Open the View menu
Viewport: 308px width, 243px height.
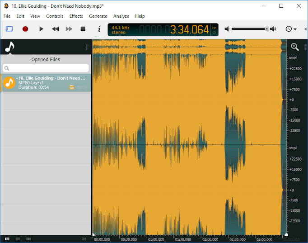[x=35, y=16]
